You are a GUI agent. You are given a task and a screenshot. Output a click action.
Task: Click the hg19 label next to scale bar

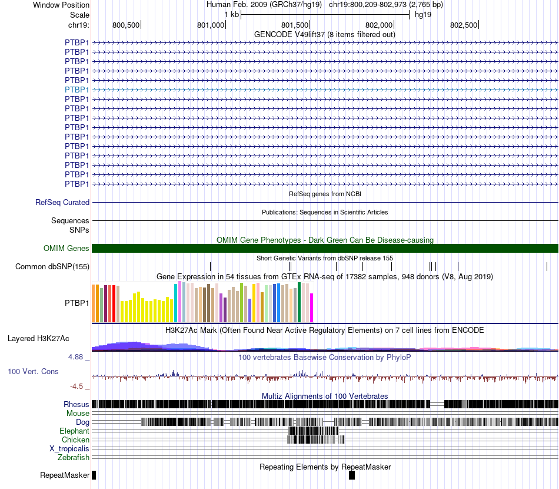pyautogui.click(x=423, y=15)
